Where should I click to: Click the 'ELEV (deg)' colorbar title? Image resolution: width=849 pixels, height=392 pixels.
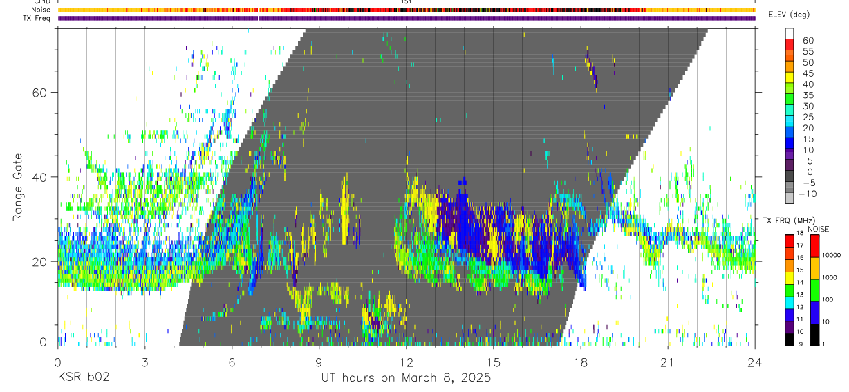click(x=789, y=15)
